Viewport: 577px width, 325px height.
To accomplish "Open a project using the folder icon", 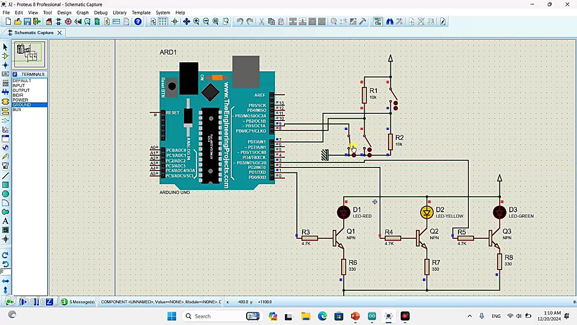I will [x=18, y=22].
